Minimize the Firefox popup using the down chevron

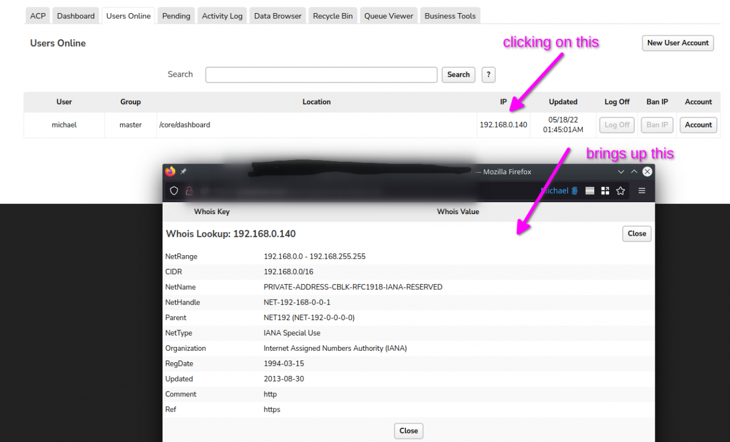pos(621,171)
